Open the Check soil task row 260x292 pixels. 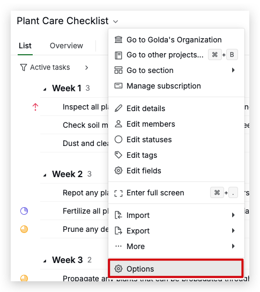(x=74, y=125)
